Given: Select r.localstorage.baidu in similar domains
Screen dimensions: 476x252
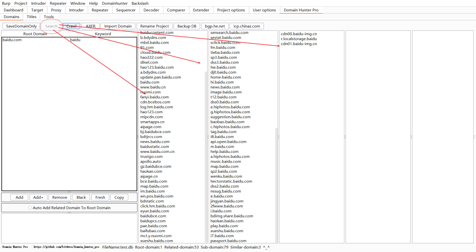Looking at the screenshot, I should point(299,39).
